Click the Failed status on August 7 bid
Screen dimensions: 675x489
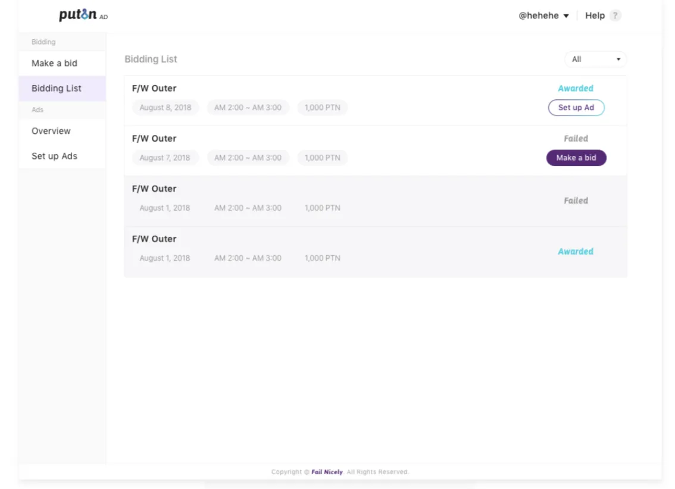click(576, 139)
